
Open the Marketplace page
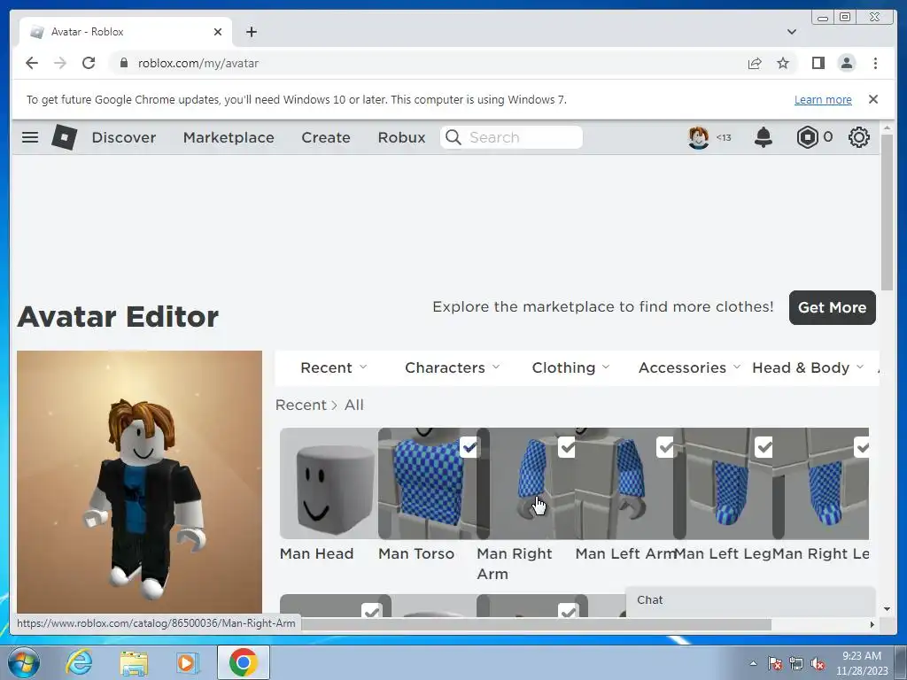229,137
